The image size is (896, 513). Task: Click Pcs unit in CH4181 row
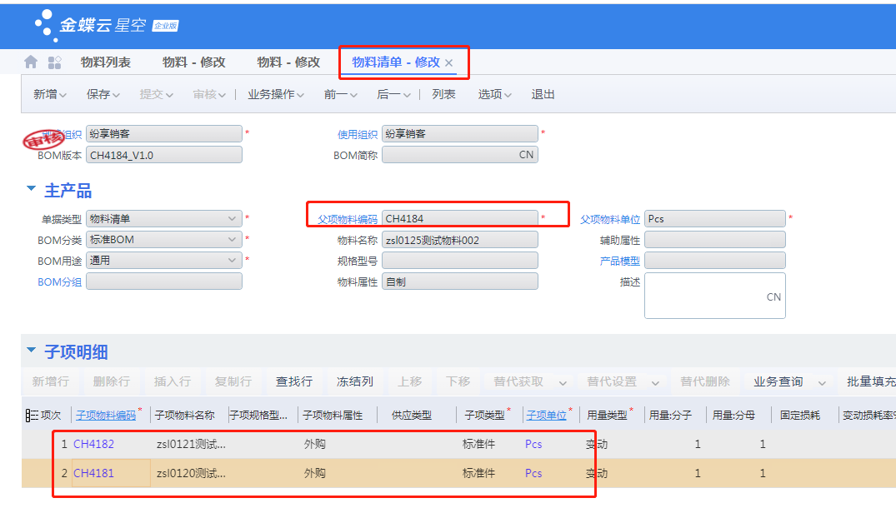click(533, 473)
